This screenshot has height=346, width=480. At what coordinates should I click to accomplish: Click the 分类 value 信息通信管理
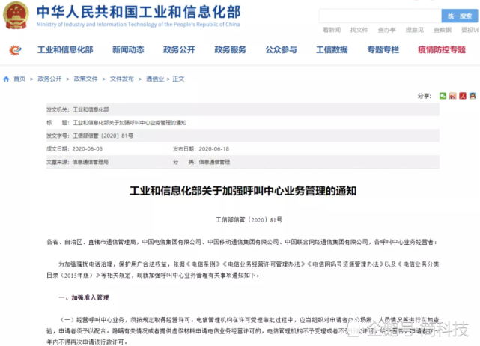click(214, 162)
